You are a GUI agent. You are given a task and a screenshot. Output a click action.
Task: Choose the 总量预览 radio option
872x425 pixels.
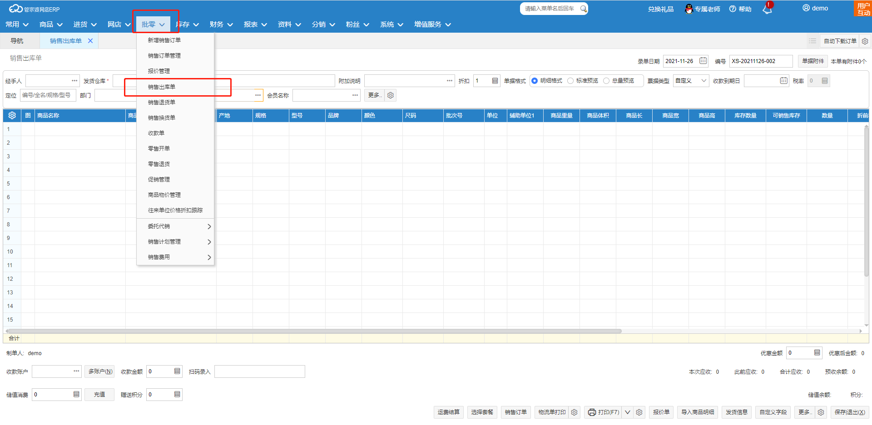pos(606,81)
